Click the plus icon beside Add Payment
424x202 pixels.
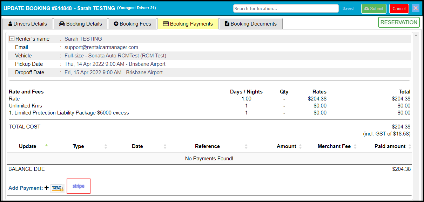[x=46, y=188]
